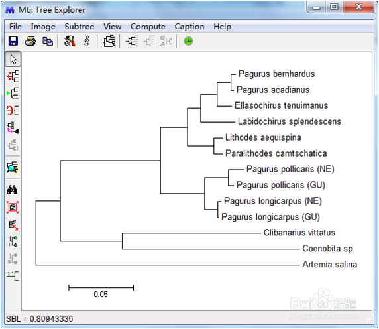
Task: Select the Coenobita sp. taxon label
Action: pos(329,249)
